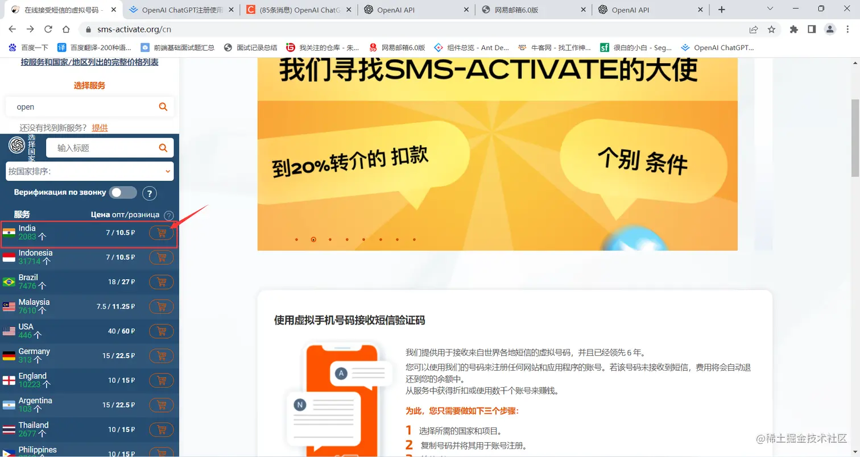This screenshot has width=860, height=457.
Task: Select USA in country list
Action: 89,331
